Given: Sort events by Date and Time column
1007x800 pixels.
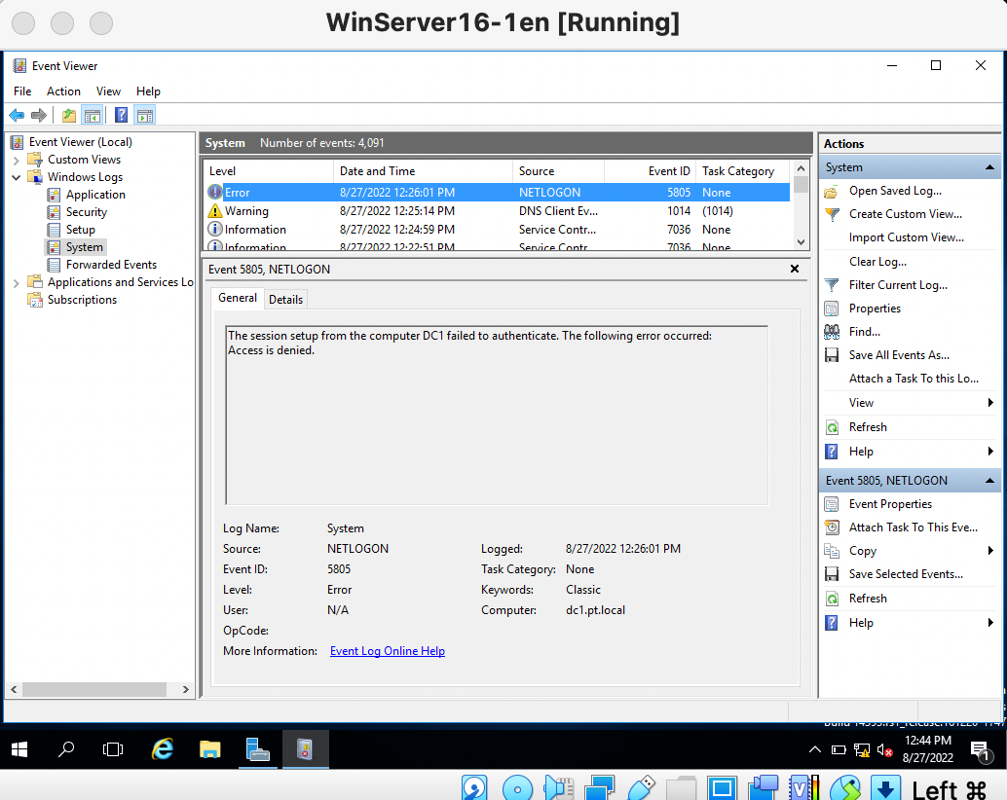Looking at the screenshot, I should click(x=424, y=171).
